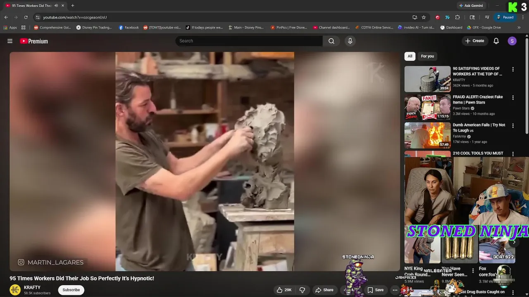The height and width of the screenshot is (297, 529).
Task: Open the YouTube guide hamburger menu
Action: tap(10, 41)
